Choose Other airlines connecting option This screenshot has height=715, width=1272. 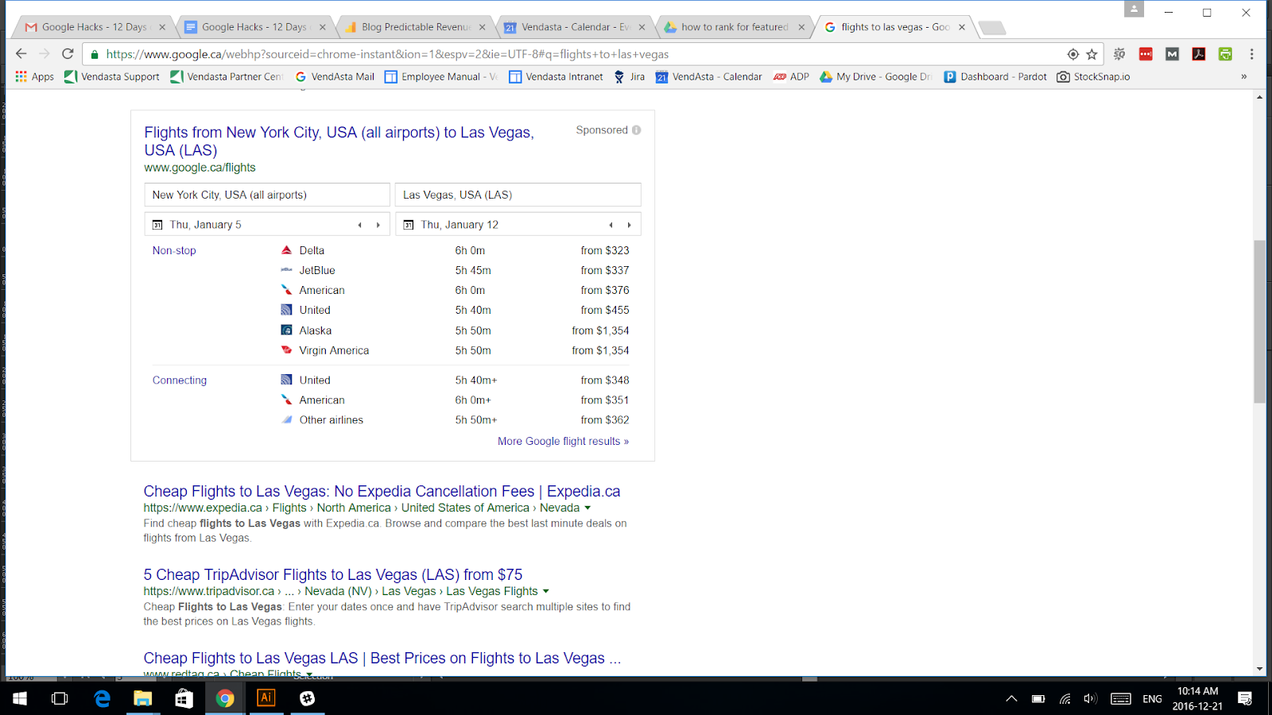[454, 420]
